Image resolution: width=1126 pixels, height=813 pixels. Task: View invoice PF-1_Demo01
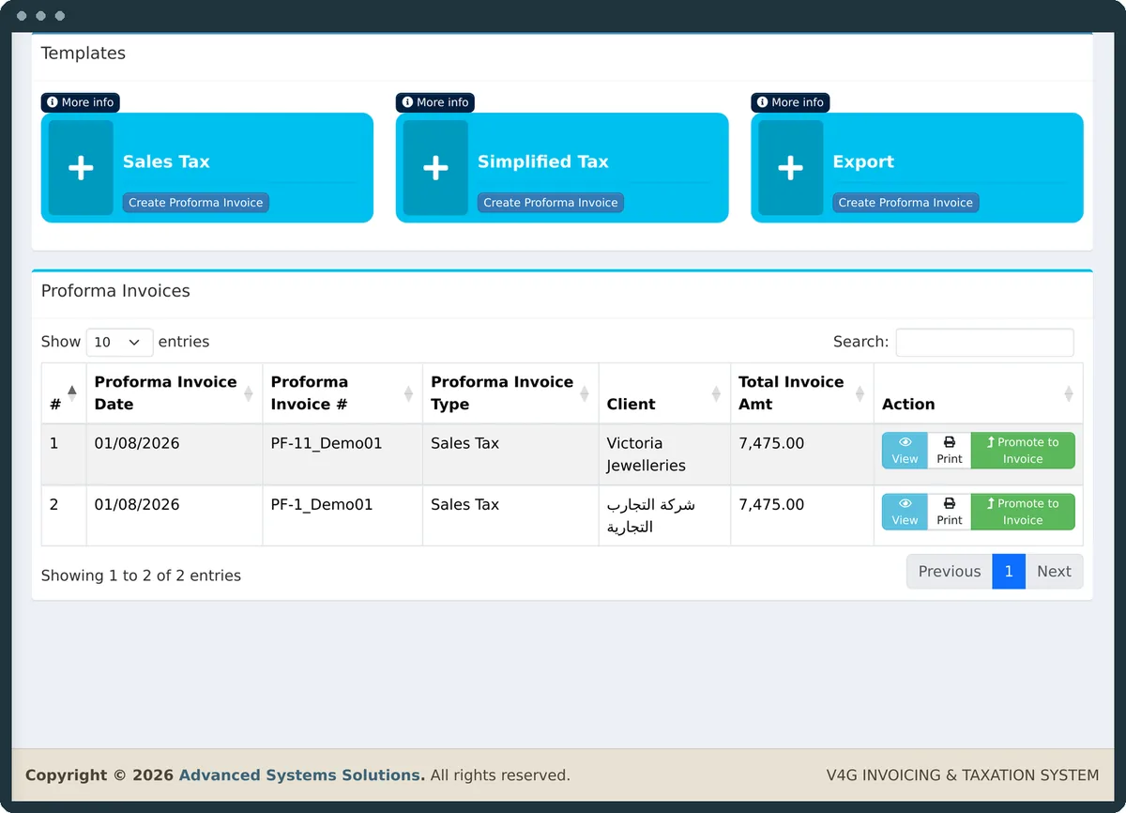[x=905, y=512]
